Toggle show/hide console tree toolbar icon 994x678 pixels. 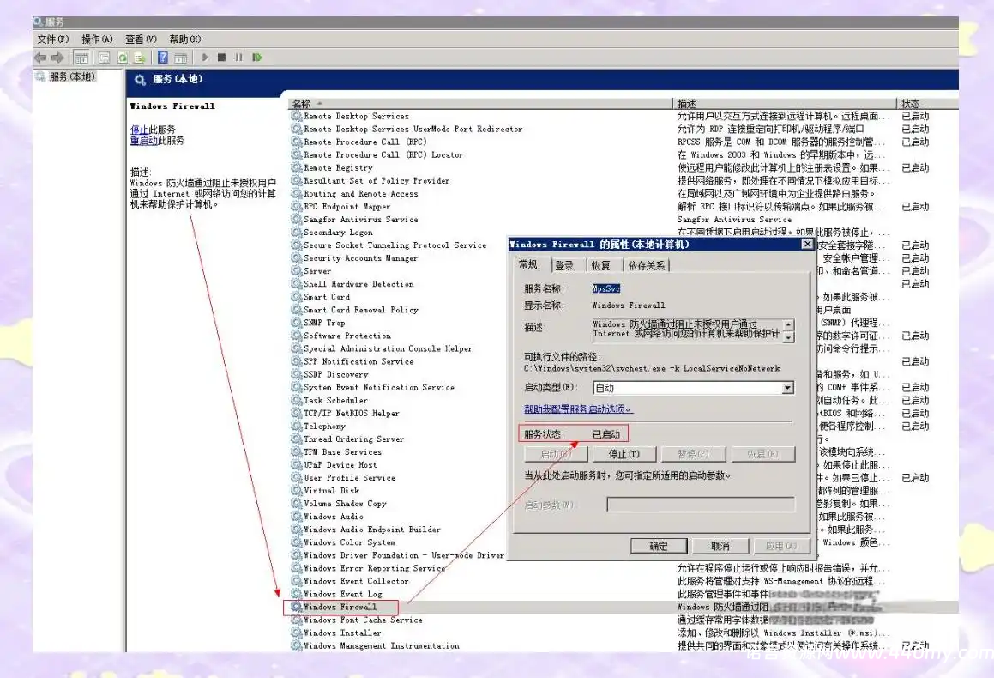[x=81, y=58]
